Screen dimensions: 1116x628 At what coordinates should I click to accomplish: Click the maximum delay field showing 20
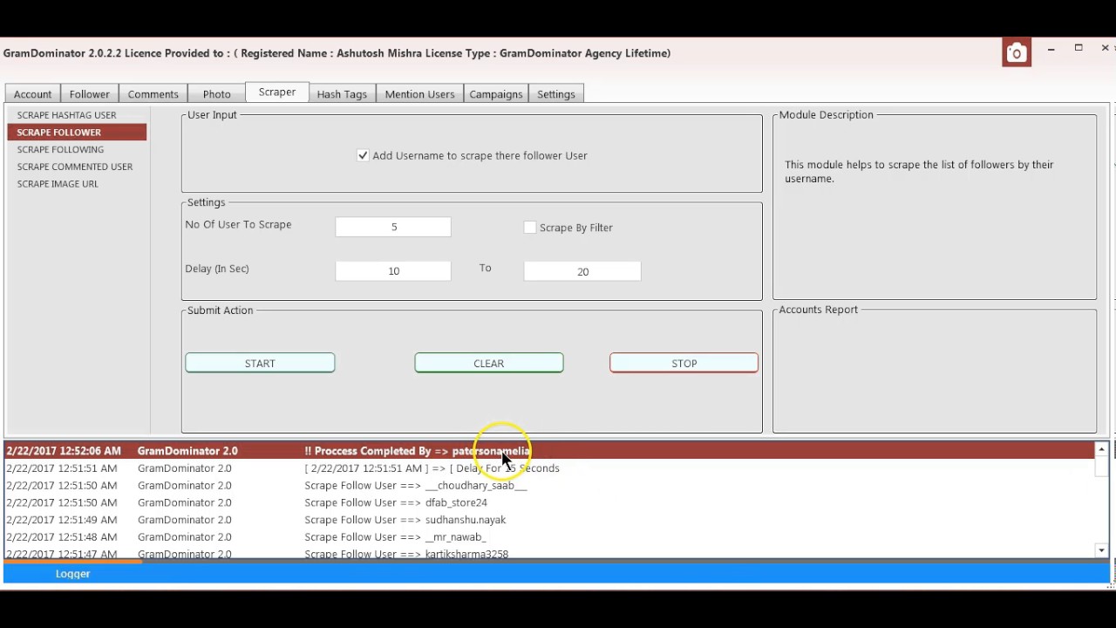[x=582, y=271]
